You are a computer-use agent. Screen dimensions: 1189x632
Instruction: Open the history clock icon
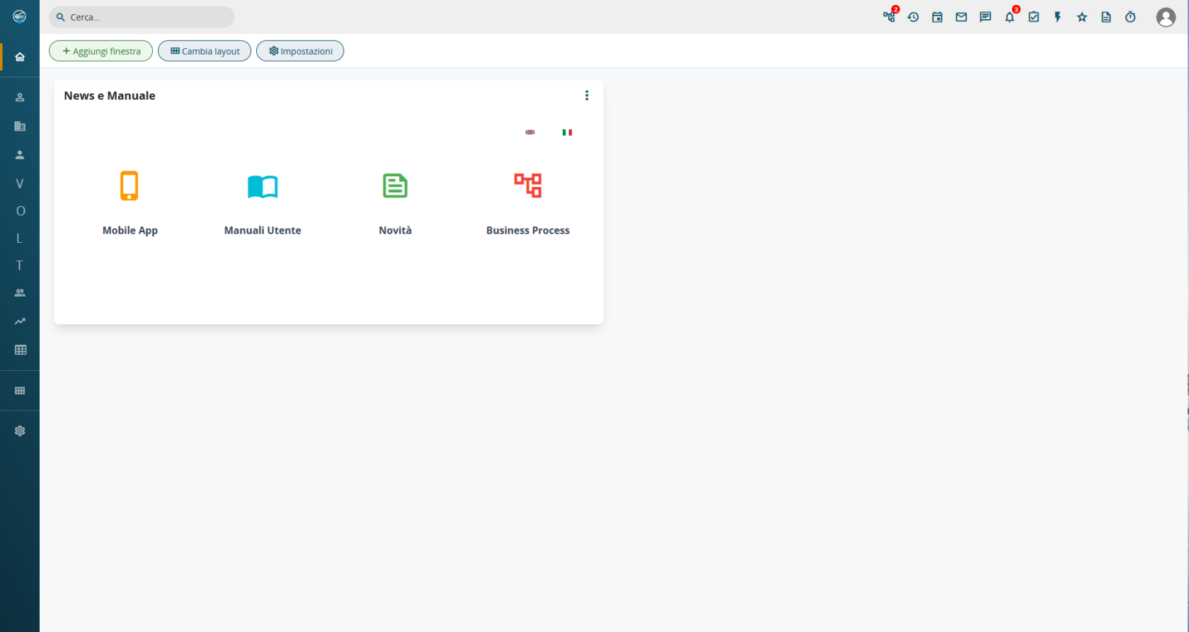(x=913, y=17)
